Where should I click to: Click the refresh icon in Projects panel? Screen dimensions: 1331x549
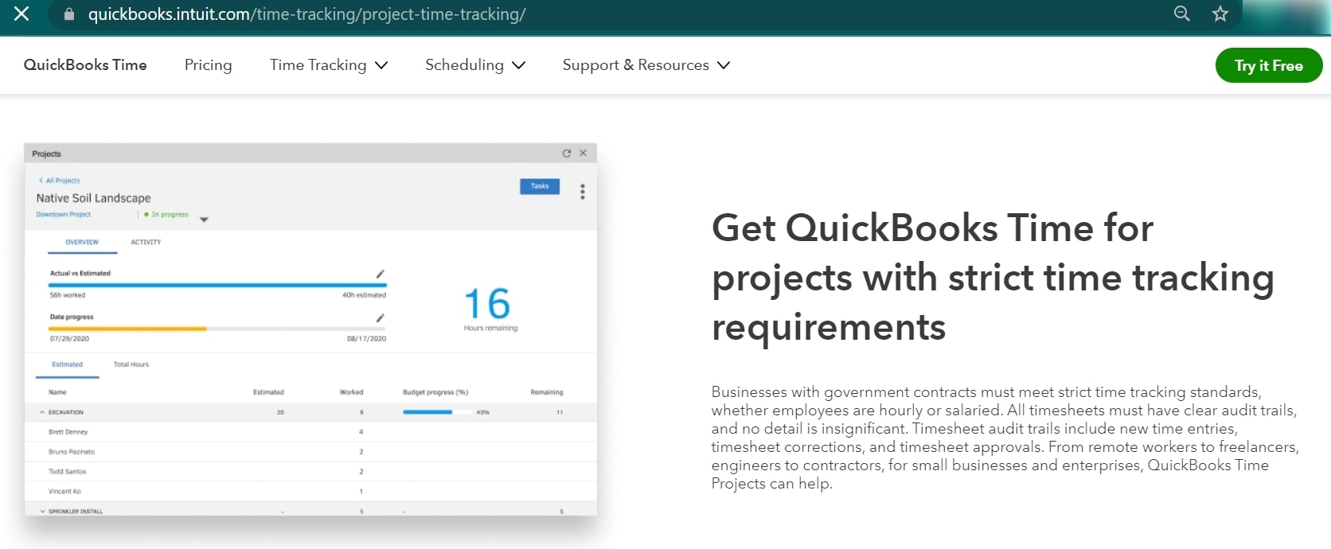tap(567, 154)
